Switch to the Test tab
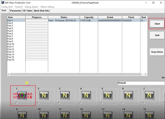Image resolution: width=165 pixels, height=119 pixels. pyautogui.click(x=4, y=11)
